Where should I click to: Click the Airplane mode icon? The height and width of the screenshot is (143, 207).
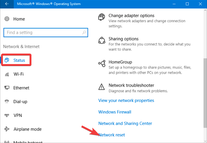click(x=7, y=129)
